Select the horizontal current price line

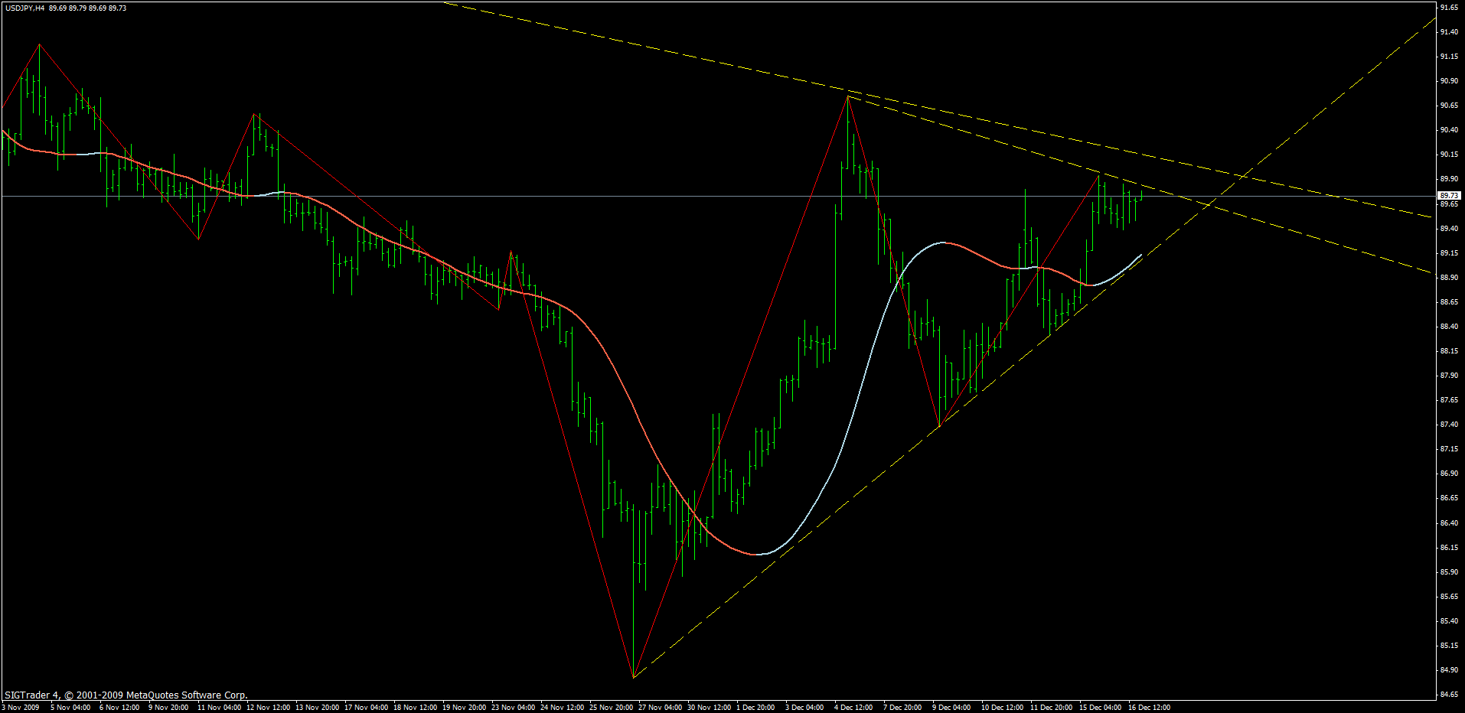coord(536,197)
